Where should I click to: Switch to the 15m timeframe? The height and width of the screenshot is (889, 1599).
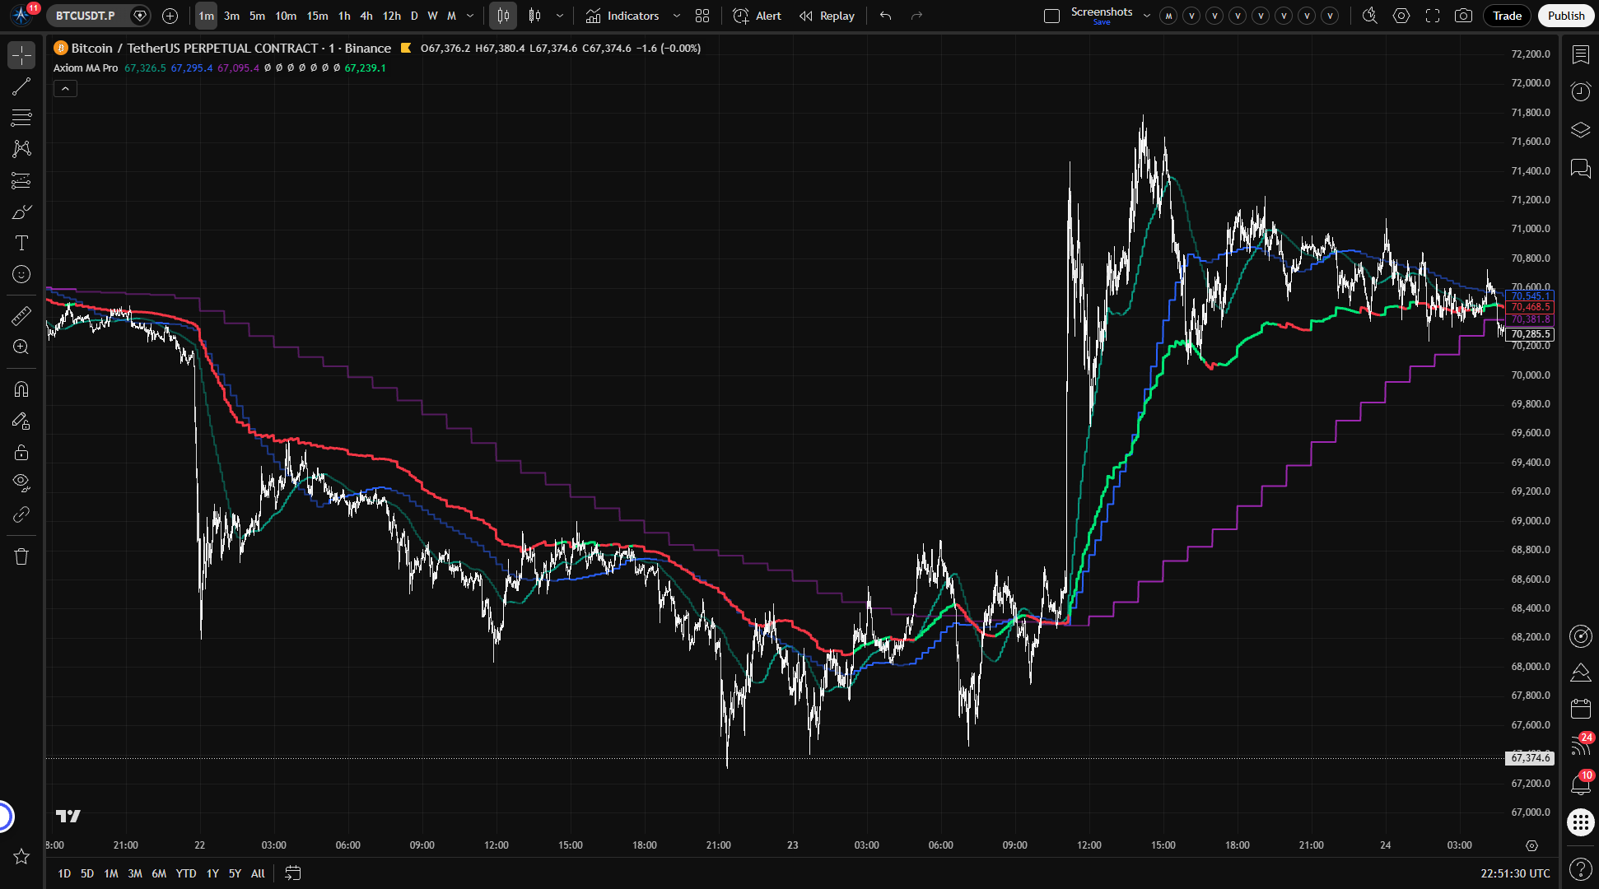[x=317, y=16]
